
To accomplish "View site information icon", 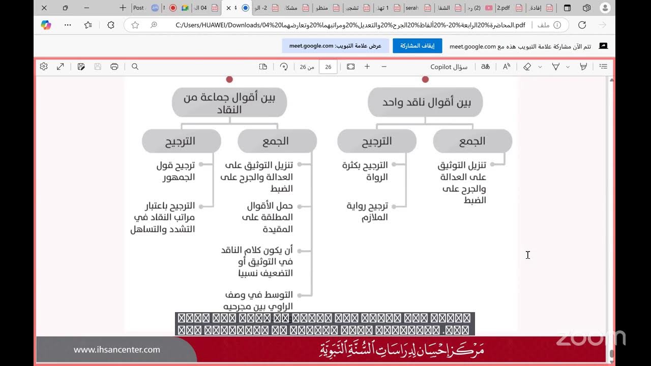I will click(557, 25).
